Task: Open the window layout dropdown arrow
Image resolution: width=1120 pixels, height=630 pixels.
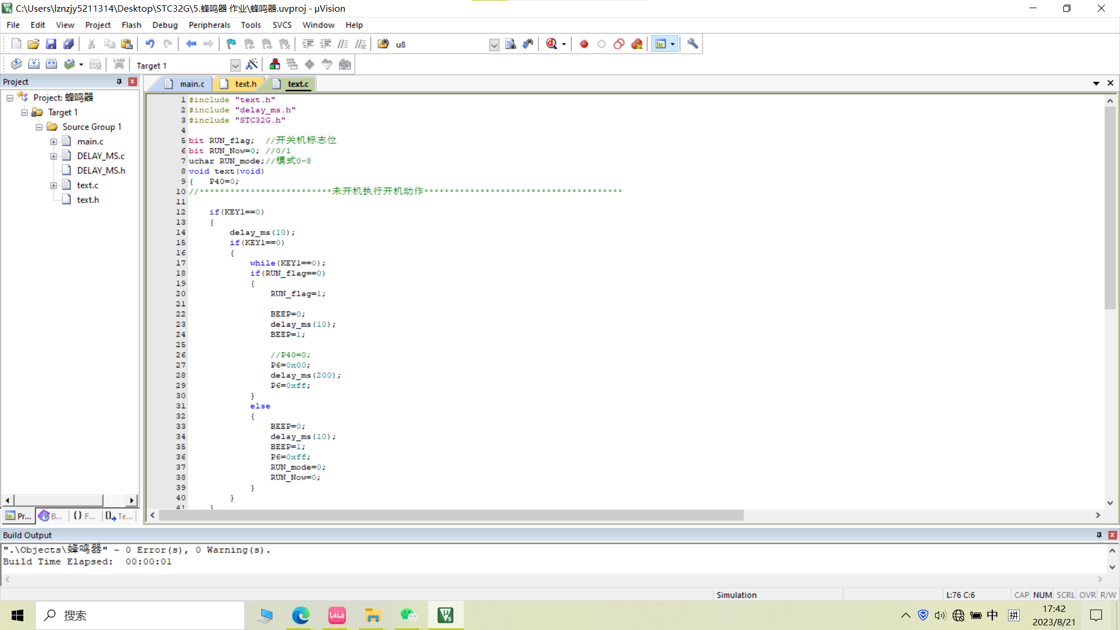Action: tap(673, 44)
